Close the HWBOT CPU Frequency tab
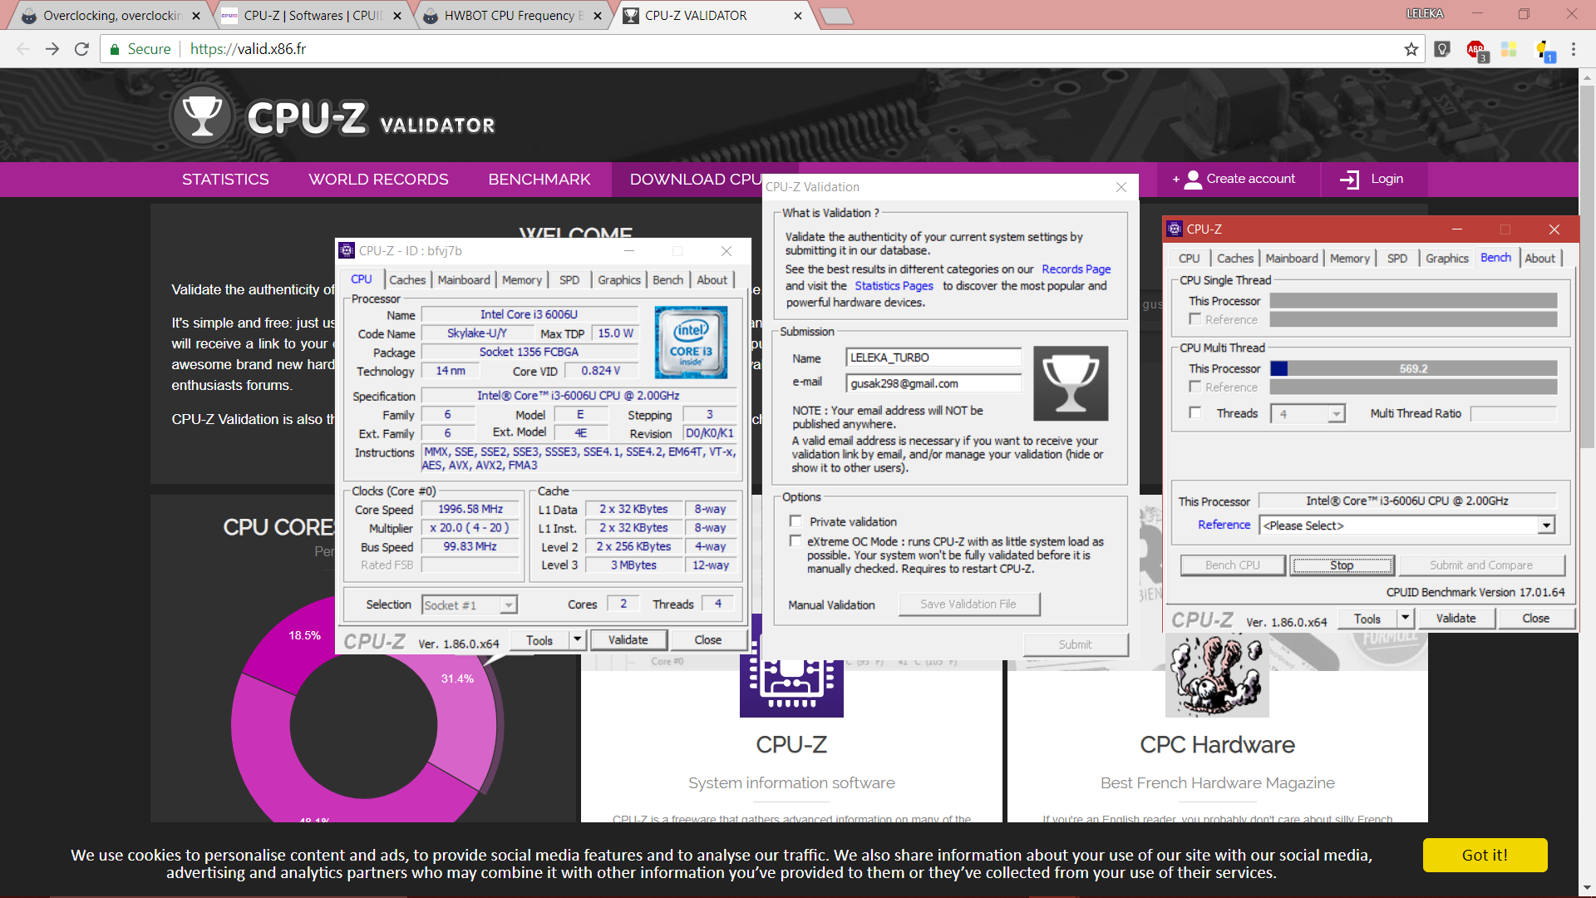 (x=598, y=16)
